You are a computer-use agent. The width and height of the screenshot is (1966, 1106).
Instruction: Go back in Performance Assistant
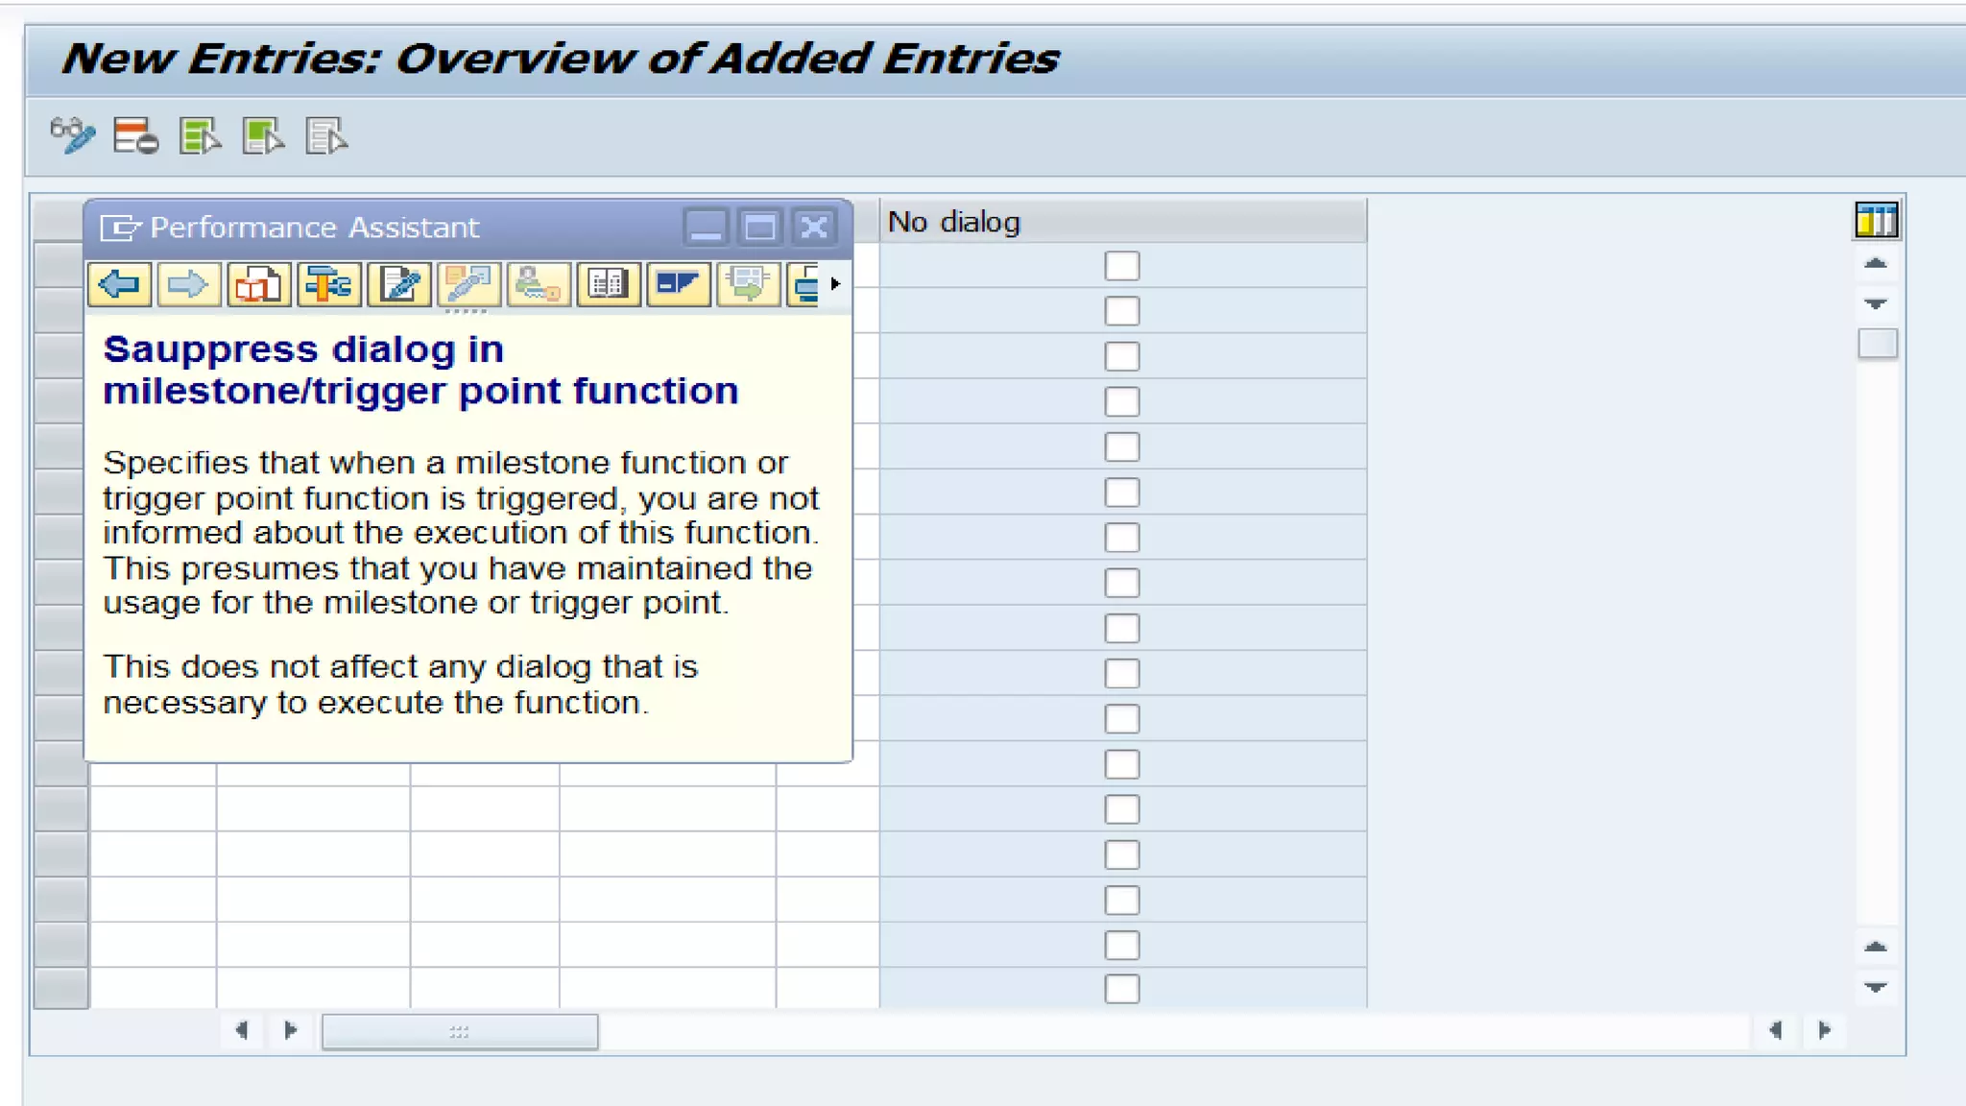[x=119, y=284]
